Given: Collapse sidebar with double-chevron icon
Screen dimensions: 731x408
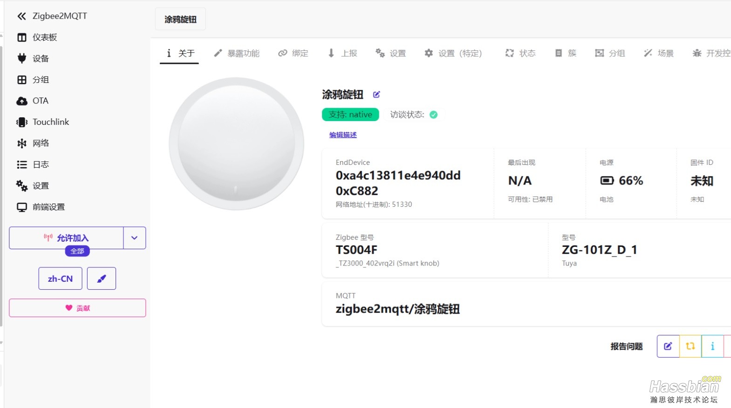Looking at the screenshot, I should pyautogui.click(x=21, y=16).
